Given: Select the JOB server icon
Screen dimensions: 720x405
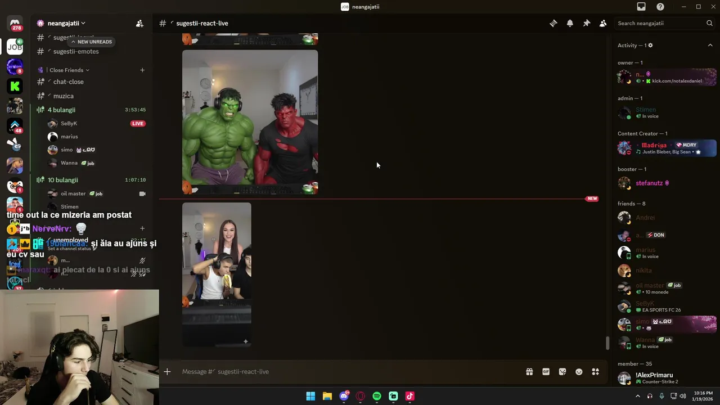Looking at the screenshot, I should pos(15,47).
